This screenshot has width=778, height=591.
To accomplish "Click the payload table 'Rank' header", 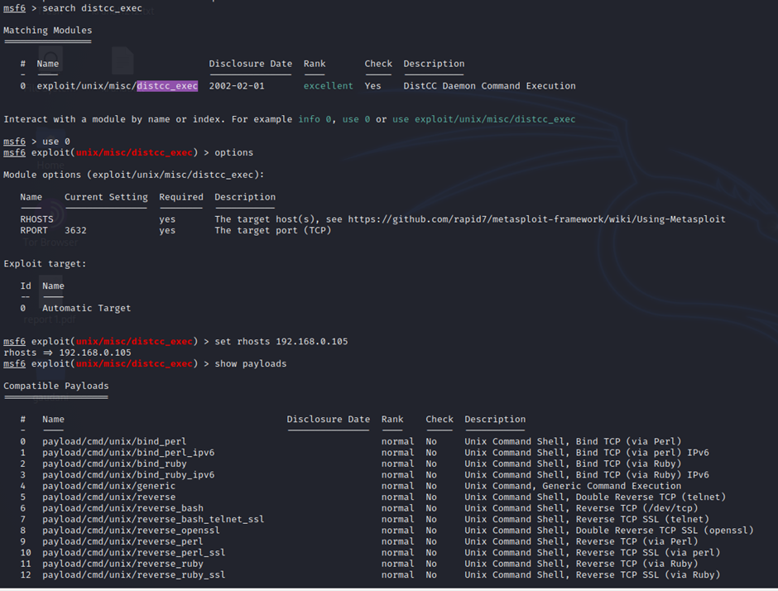I will (392, 420).
